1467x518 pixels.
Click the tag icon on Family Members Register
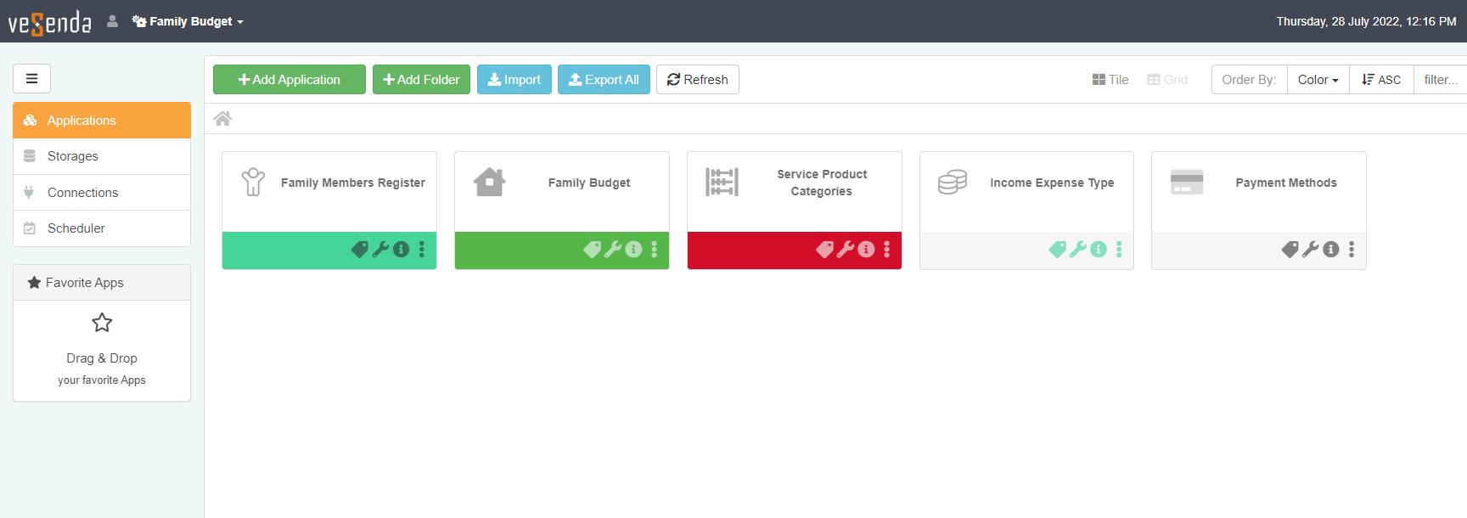pyautogui.click(x=359, y=250)
